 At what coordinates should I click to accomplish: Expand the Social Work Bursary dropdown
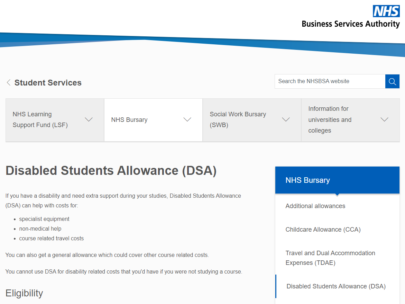(x=286, y=119)
